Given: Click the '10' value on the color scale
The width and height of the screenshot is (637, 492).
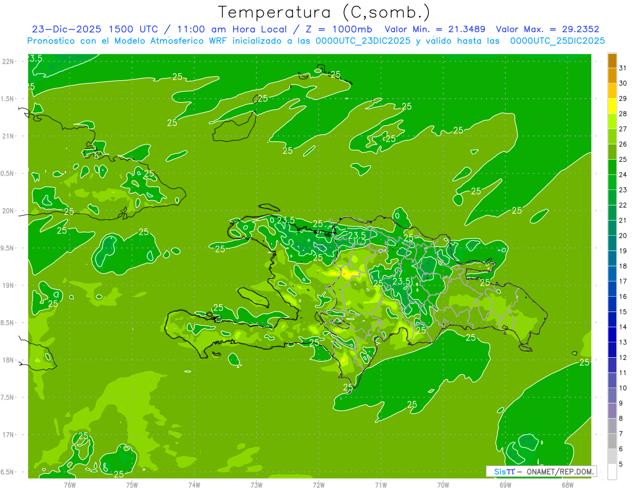Looking at the screenshot, I should coord(623,388).
